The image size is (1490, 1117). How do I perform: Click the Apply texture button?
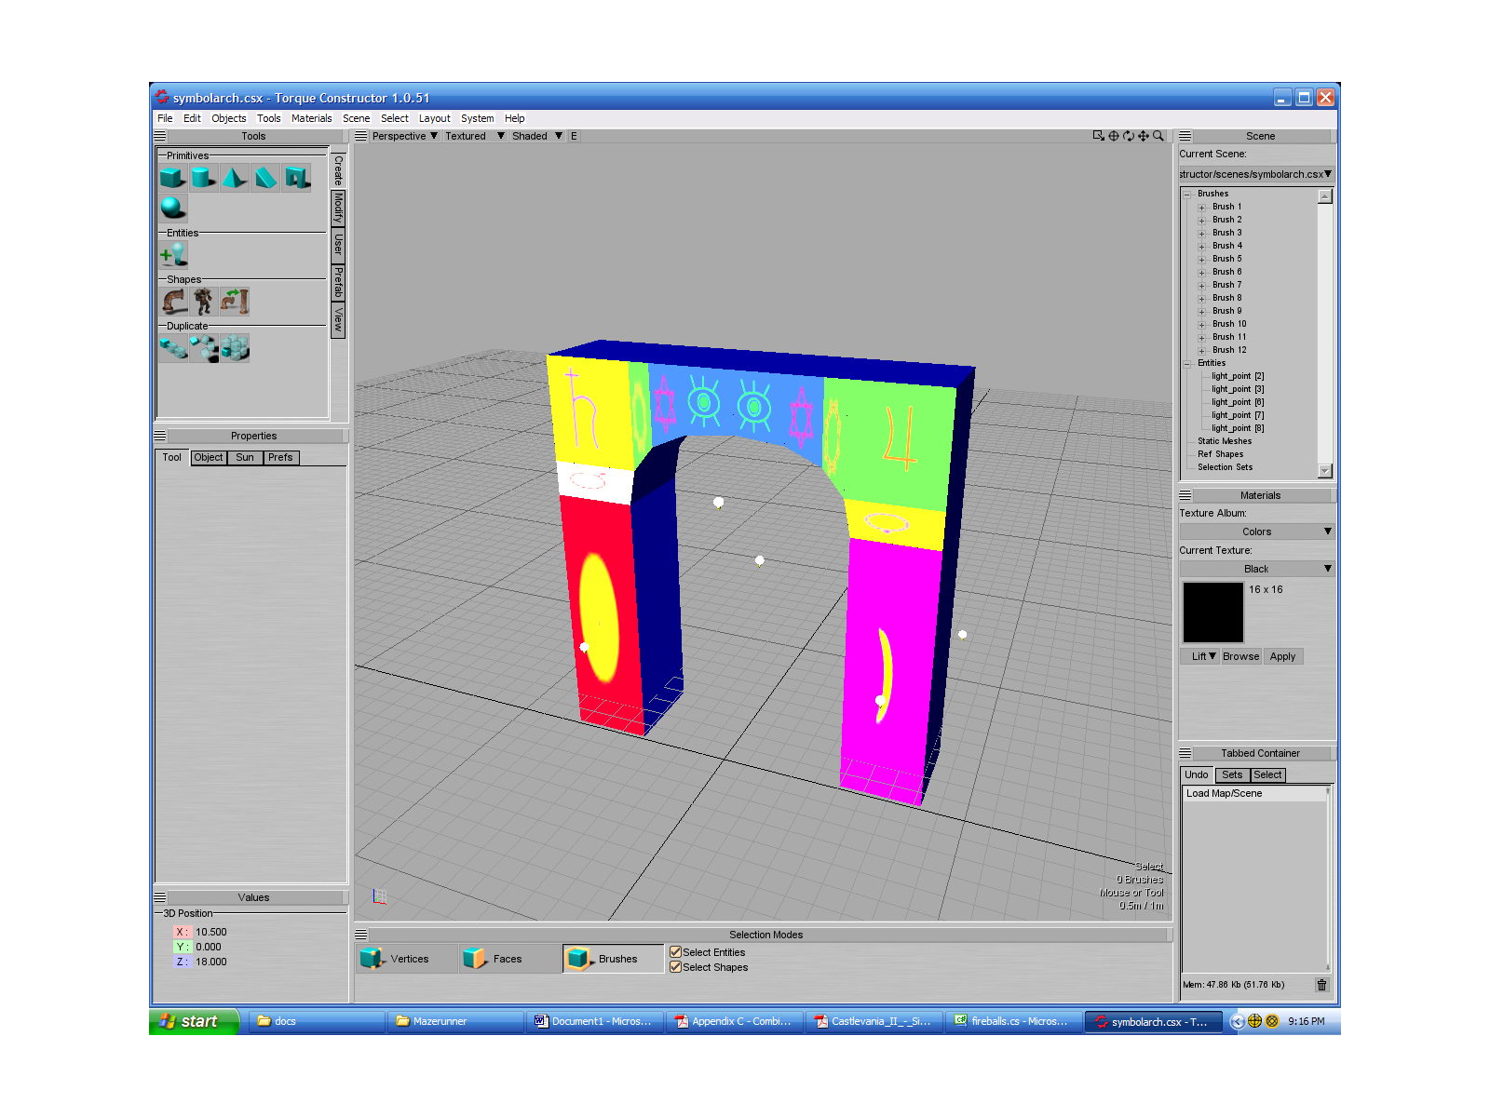point(1282,656)
